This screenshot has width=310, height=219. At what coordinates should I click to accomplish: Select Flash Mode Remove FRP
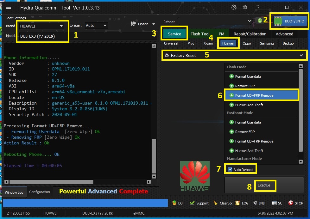pyautogui.click(x=261, y=86)
